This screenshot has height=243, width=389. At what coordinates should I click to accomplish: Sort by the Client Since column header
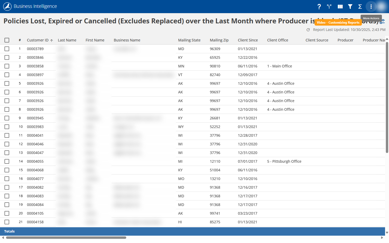click(x=248, y=40)
